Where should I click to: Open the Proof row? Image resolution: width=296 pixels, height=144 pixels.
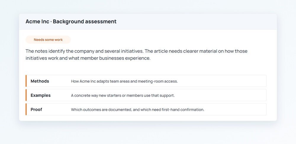[146, 109]
